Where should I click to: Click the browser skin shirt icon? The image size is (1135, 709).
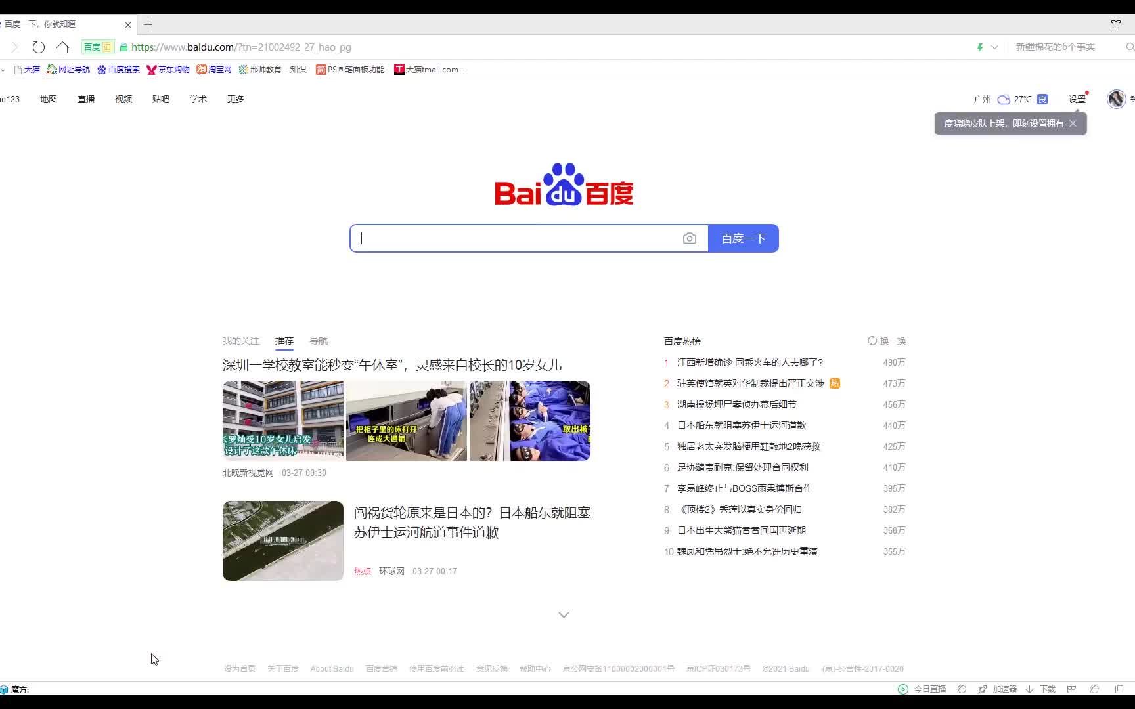pyautogui.click(x=1116, y=24)
